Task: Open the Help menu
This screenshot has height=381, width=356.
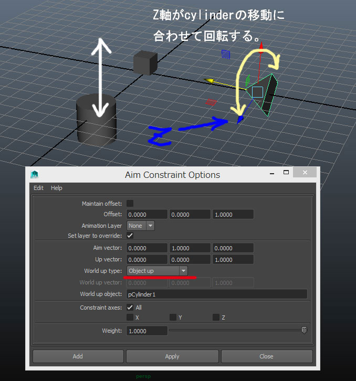Action: [56, 188]
